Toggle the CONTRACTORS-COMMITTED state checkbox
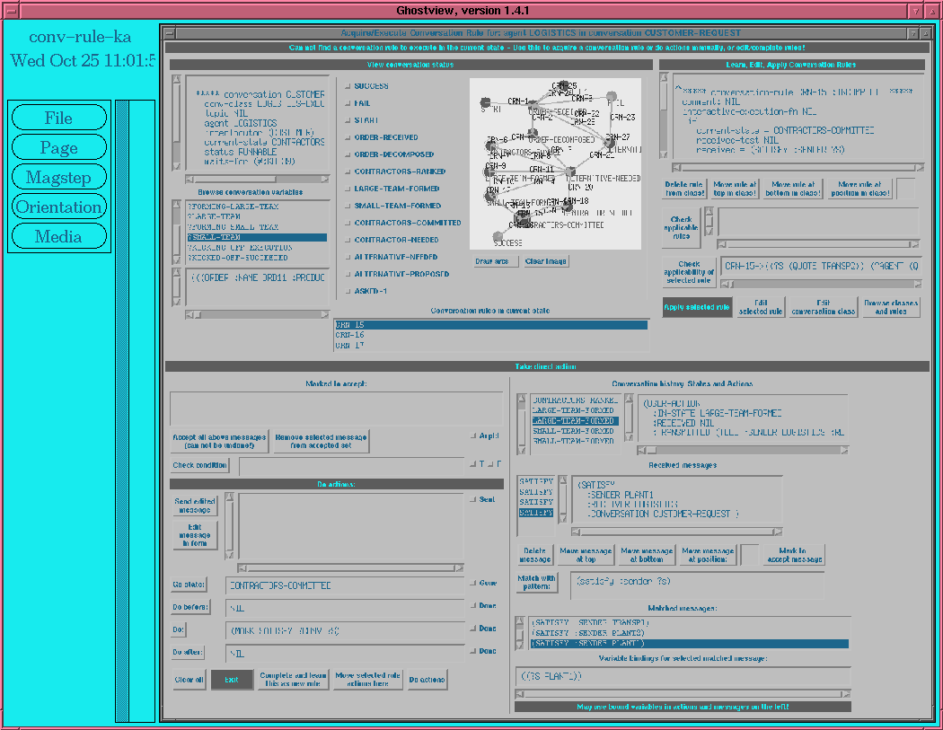The height and width of the screenshot is (730, 943). pyautogui.click(x=348, y=223)
